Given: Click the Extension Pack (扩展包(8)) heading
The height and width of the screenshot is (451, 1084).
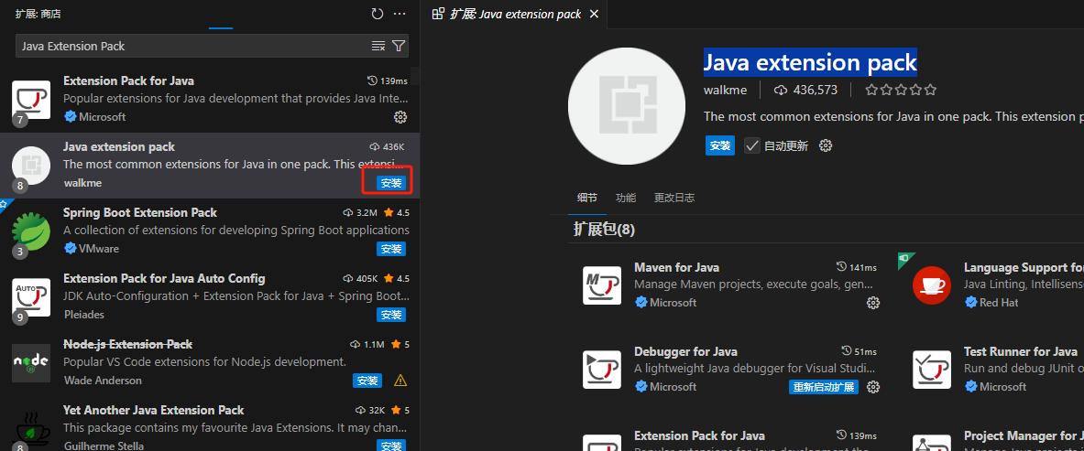Looking at the screenshot, I should click(604, 229).
